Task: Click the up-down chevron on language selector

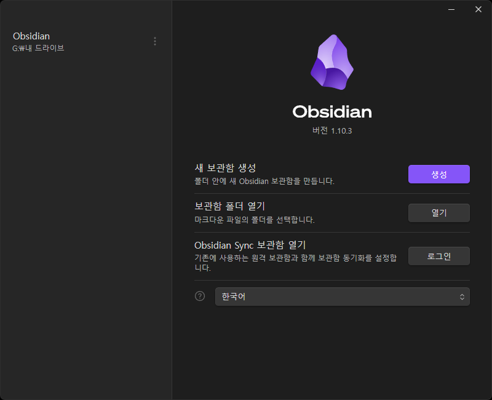Action: click(462, 297)
